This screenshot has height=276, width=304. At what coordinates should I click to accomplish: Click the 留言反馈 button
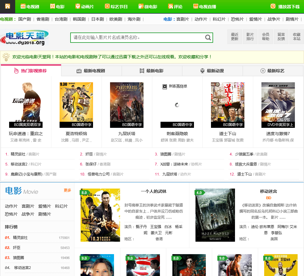coord(281,37)
